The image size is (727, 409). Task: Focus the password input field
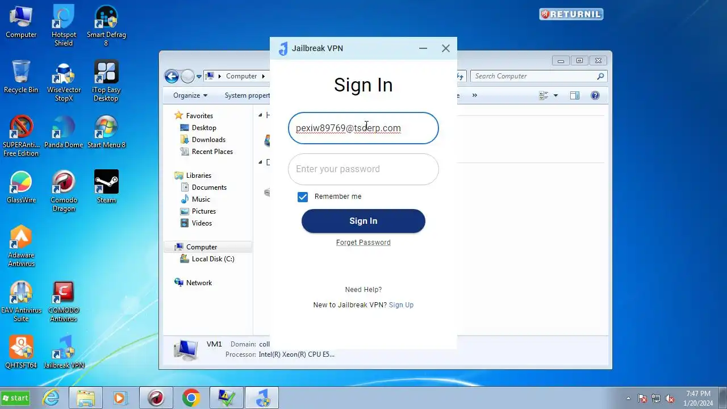363,169
